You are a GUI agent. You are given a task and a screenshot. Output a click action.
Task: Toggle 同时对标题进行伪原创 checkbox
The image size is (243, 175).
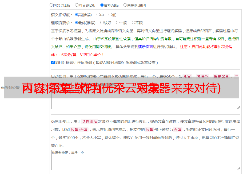click(x=53, y=62)
